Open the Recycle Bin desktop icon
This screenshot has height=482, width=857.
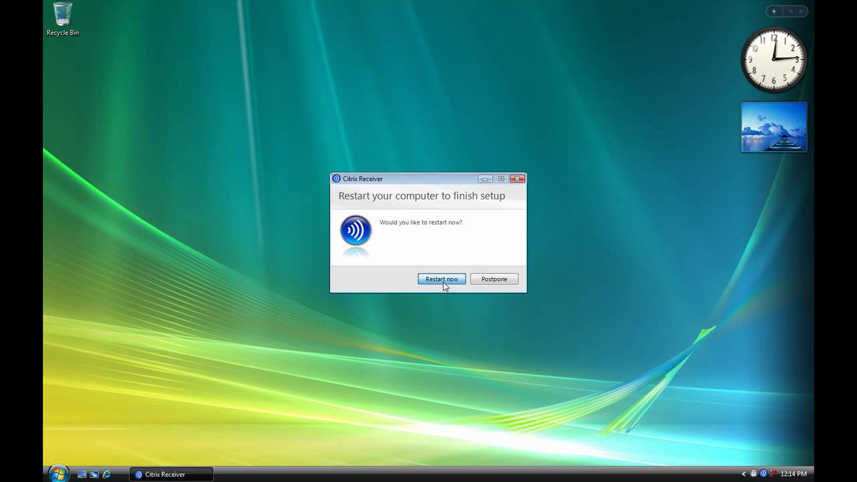(62, 19)
